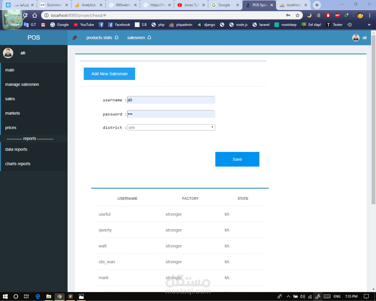Open saved passwords key icon
The width and height of the screenshot is (376, 301).
click(x=288, y=15)
